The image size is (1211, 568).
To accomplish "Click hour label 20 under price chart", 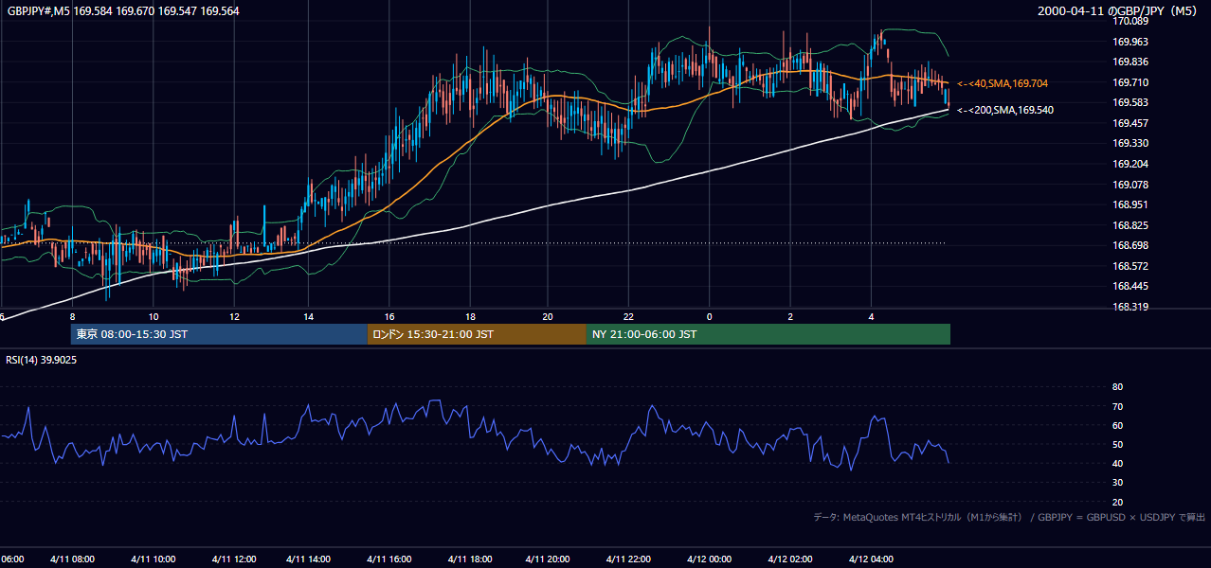I will pos(548,316).
